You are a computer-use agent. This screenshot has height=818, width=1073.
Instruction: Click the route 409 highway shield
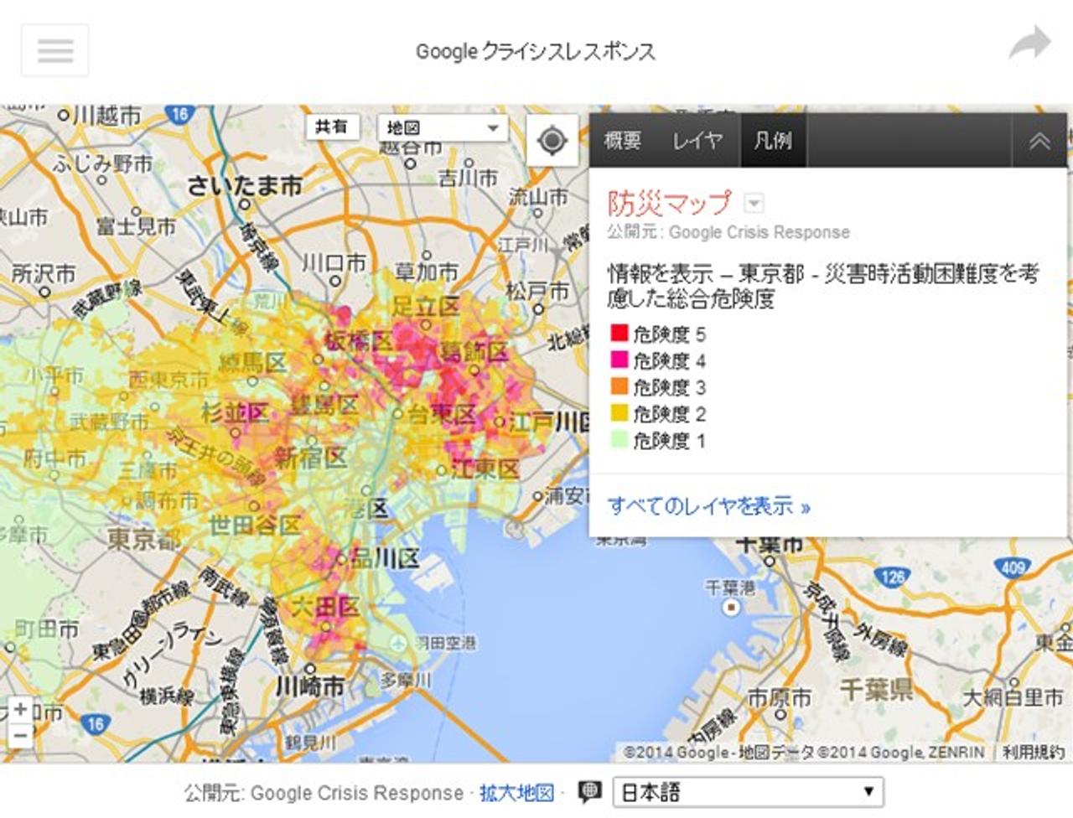pyautogui.click(x=1013, y=567)
